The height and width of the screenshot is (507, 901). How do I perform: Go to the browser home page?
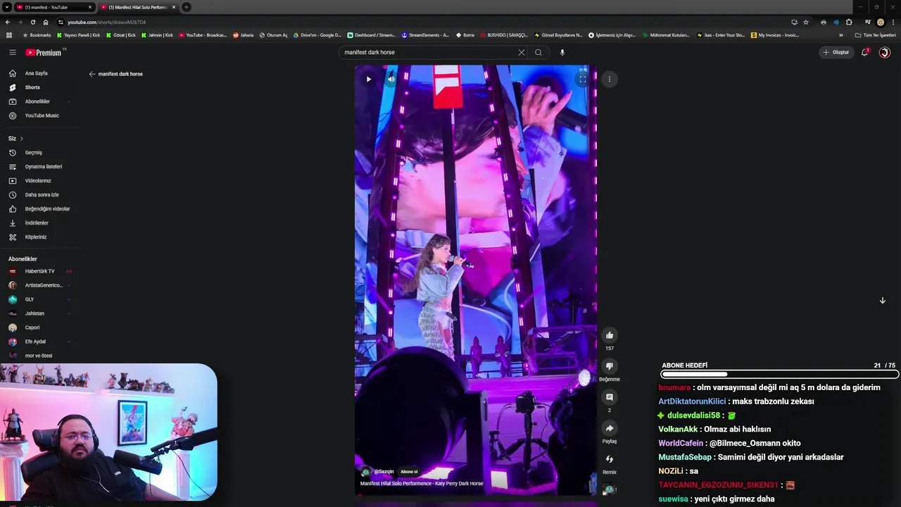click(x=46, y=22)
